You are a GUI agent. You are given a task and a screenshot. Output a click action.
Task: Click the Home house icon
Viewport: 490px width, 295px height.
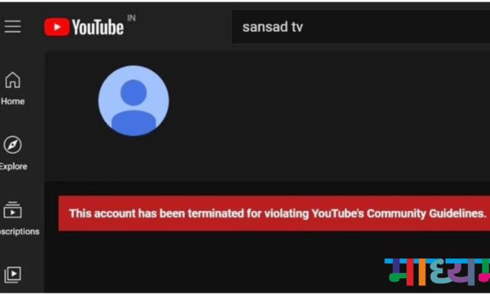pyautogui.click(x=13, y=80)
